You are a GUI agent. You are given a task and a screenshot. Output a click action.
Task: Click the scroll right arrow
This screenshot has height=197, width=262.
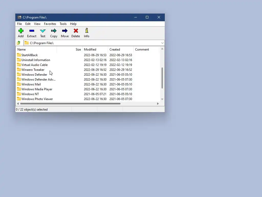pos(158,104)
